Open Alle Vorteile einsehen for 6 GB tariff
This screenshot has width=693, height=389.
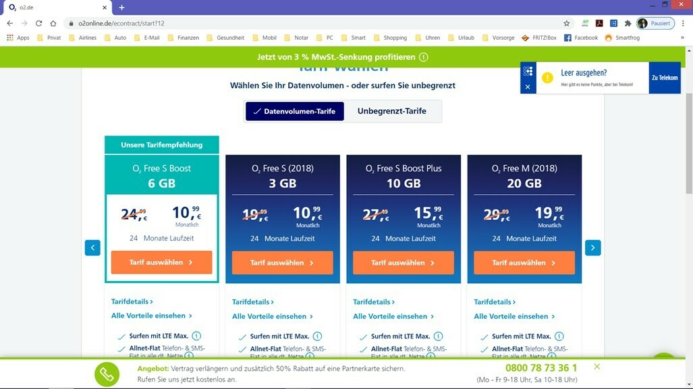(x=152, y=316)
